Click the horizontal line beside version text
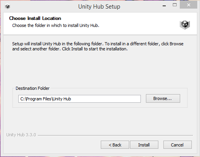This screenshot has width=200, height=157. point(115,135)
